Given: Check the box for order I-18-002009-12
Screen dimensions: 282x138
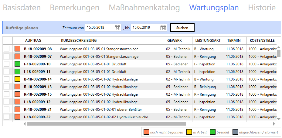Looking at the screenshot, I should (x=7, y=102).
